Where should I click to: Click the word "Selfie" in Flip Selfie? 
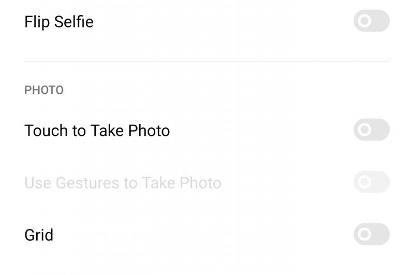73,22
